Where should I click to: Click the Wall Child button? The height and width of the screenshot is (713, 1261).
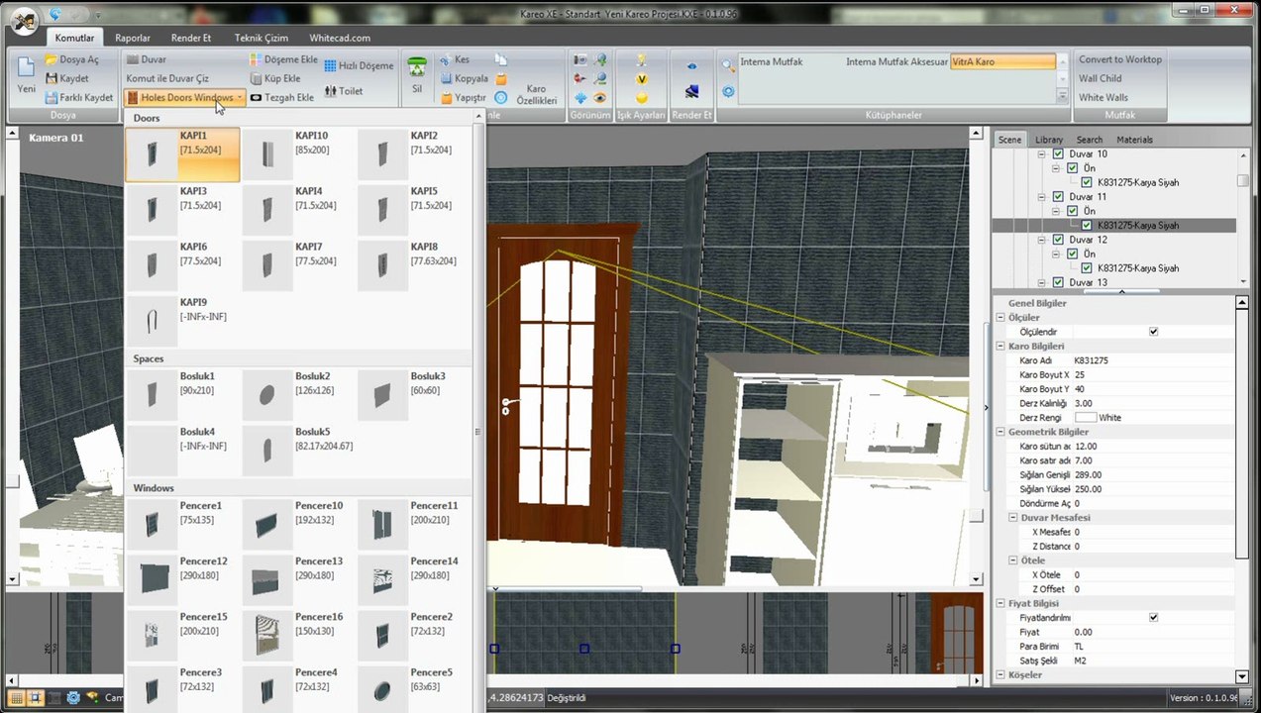click(x=1101, y=78)
